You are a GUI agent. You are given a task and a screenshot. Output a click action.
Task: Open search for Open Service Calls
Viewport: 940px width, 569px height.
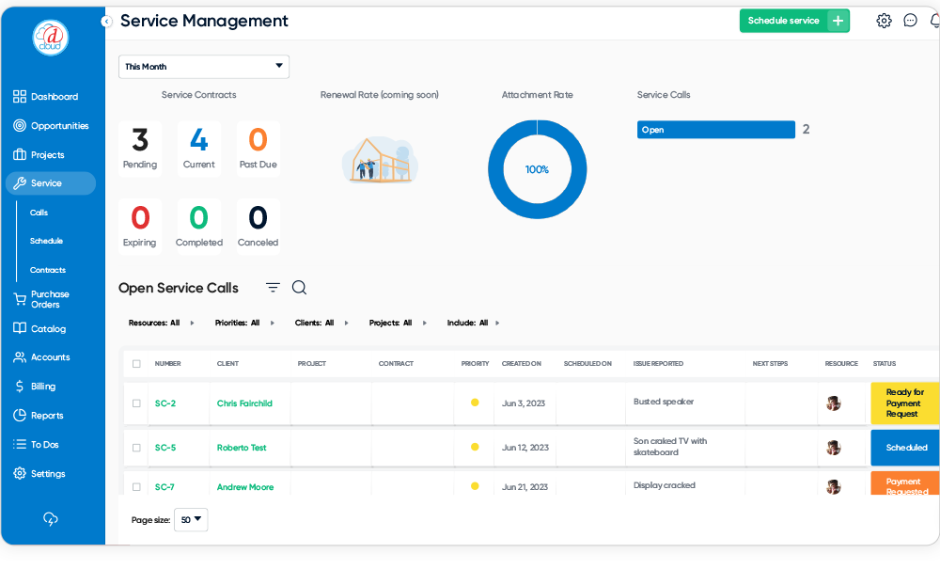point(299,288)
